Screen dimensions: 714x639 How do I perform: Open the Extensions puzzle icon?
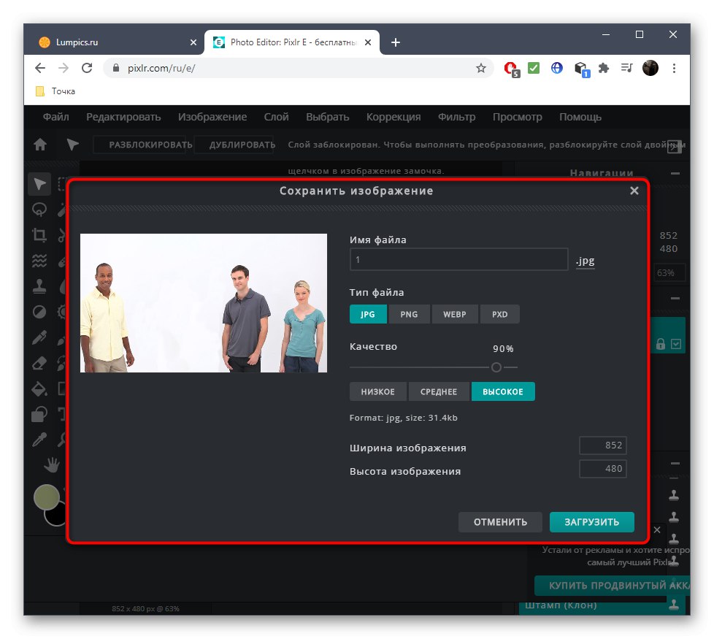point(604,69)
